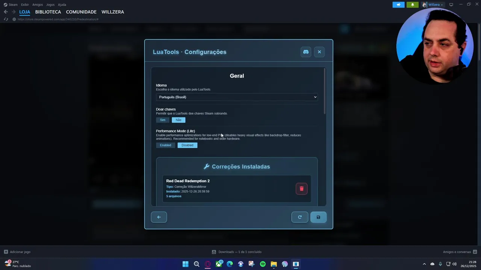
Task: Open the Jogos menu
Action: click(50, 5)
